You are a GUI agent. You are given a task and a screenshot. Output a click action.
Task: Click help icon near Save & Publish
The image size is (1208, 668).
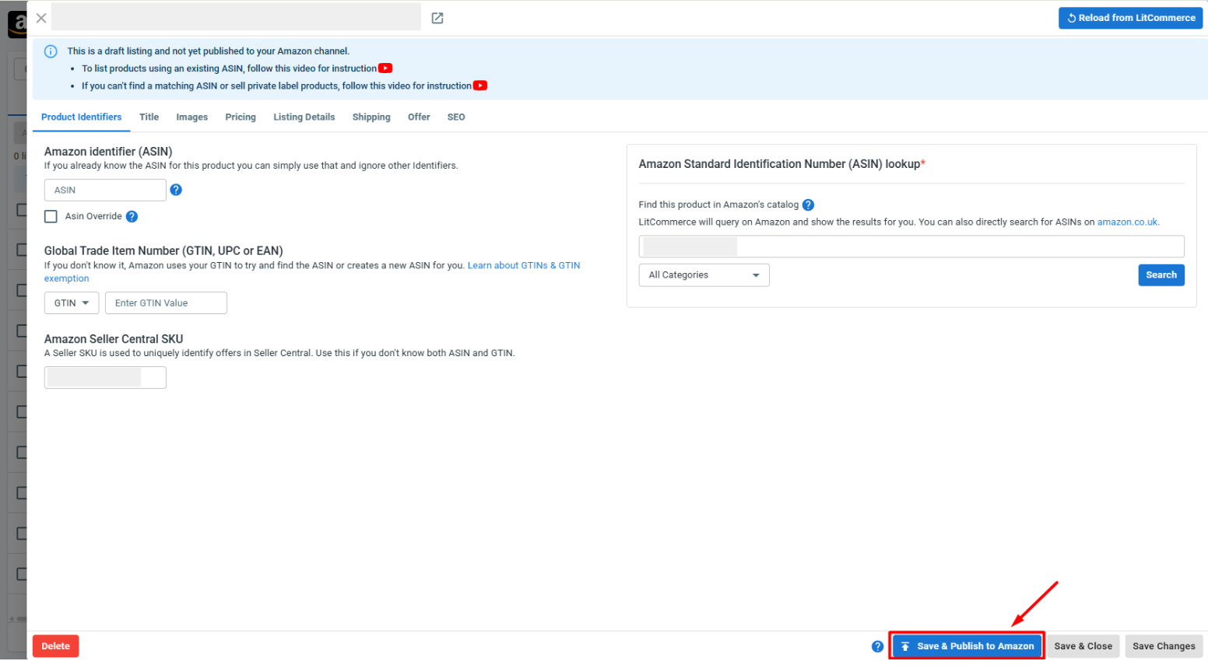(877, 646)
